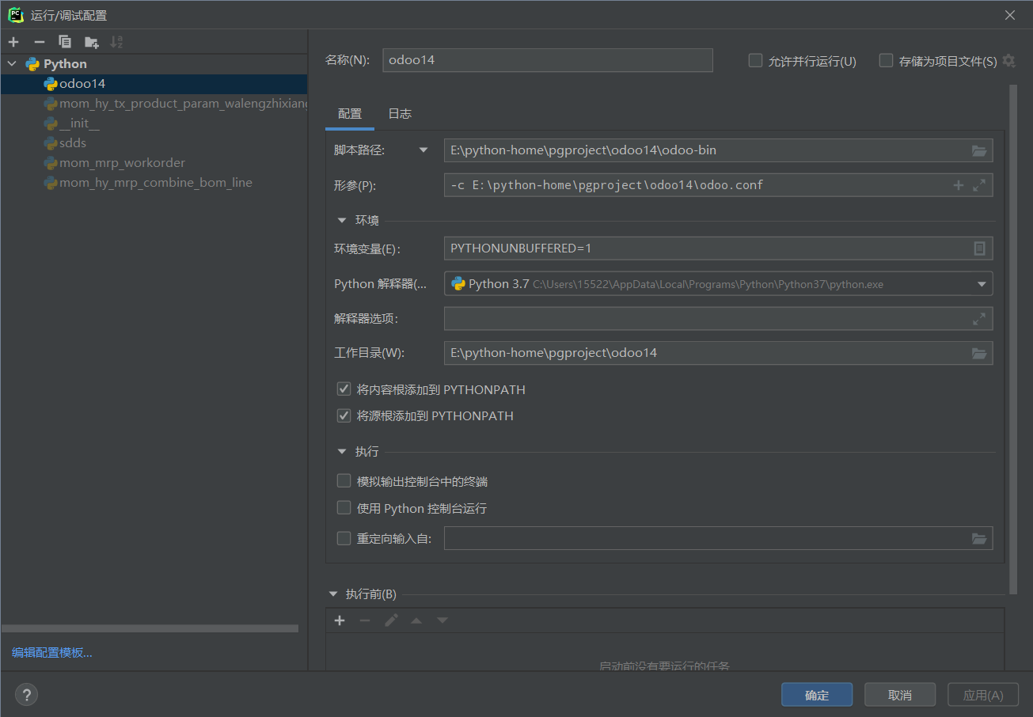Select mom_hy_mrp_combine_bom_line configuration
1033x717 pixels.
pyautogui.click(x=154, y=183)
